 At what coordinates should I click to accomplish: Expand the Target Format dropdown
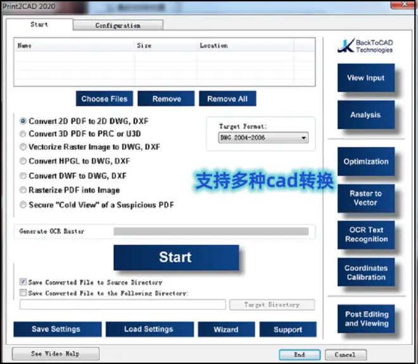[304, 138]
